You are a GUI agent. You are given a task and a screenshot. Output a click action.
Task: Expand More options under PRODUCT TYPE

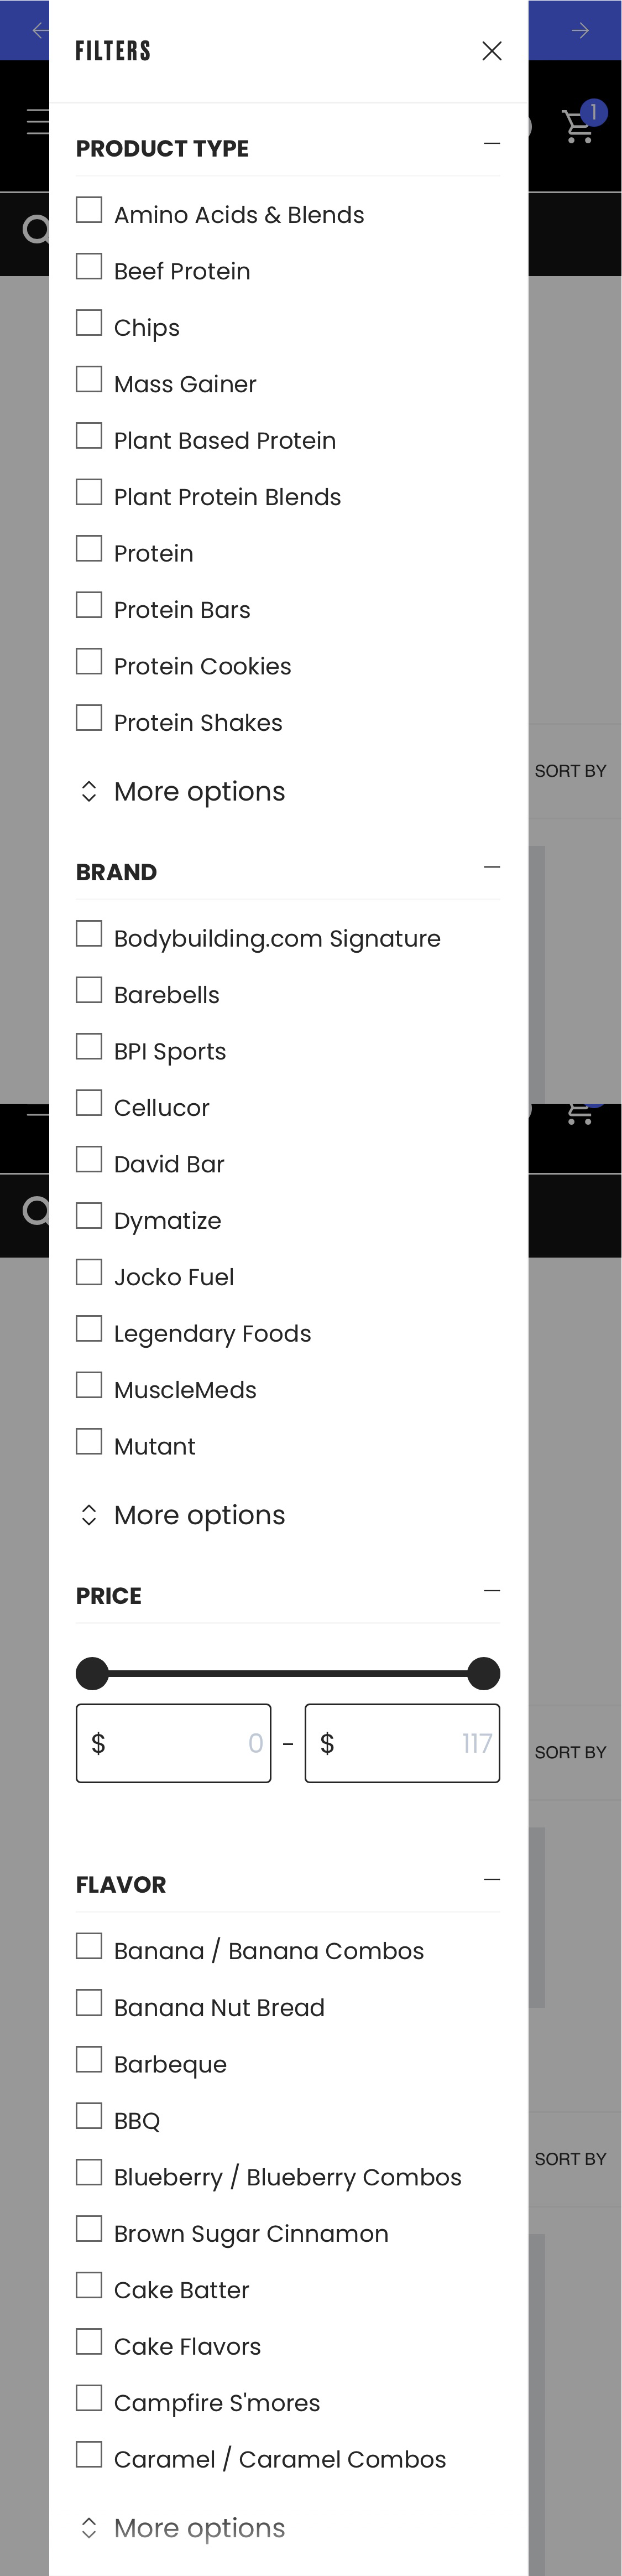(x=181, y=791)
